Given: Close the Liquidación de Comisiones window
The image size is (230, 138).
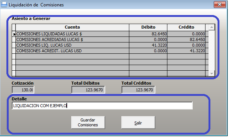Looking at the screenshot, I should (219, 5).
